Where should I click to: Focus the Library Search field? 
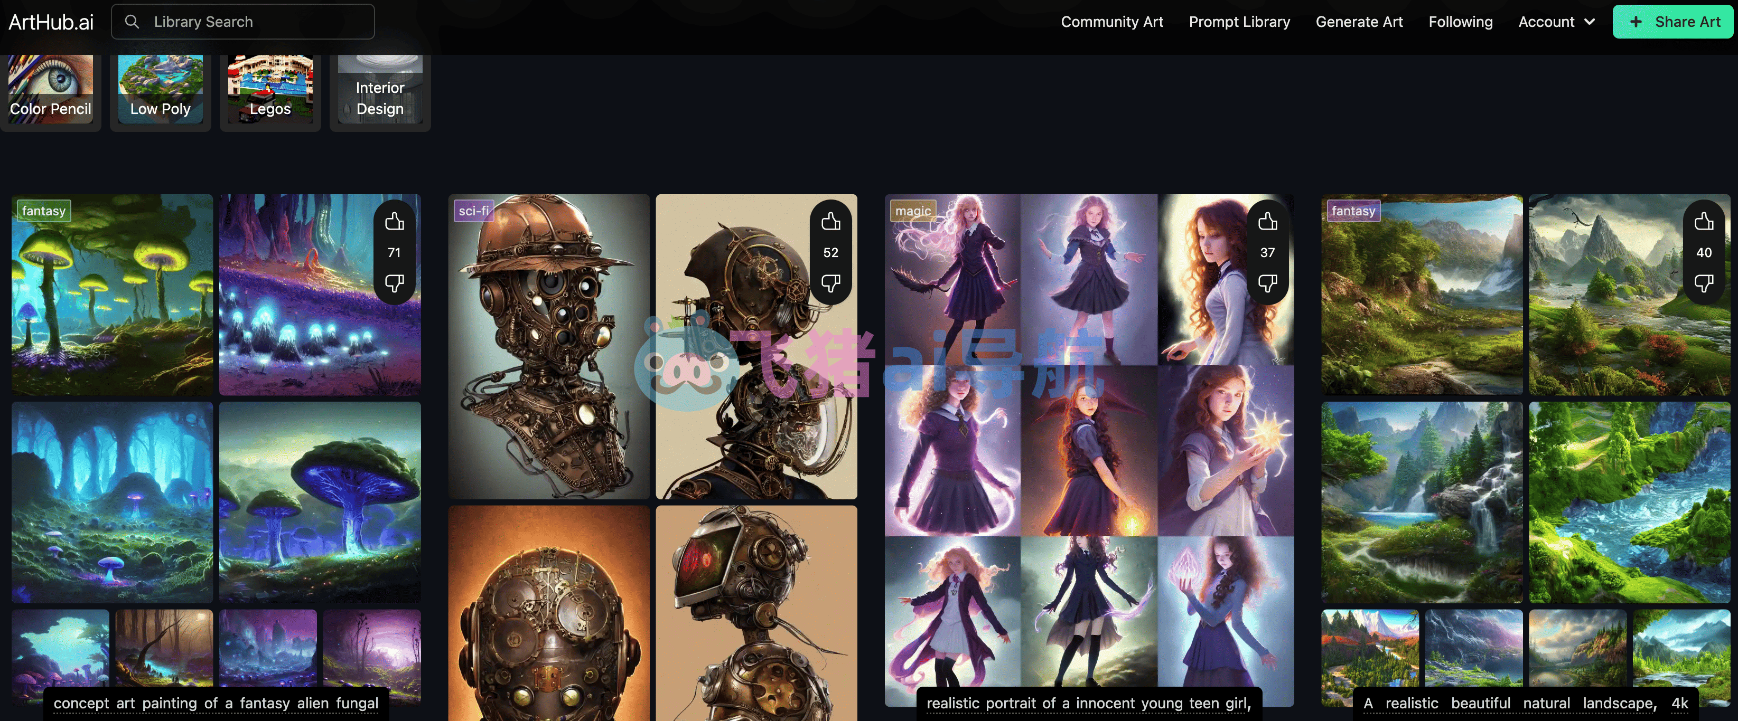click(x=243, y=22)
